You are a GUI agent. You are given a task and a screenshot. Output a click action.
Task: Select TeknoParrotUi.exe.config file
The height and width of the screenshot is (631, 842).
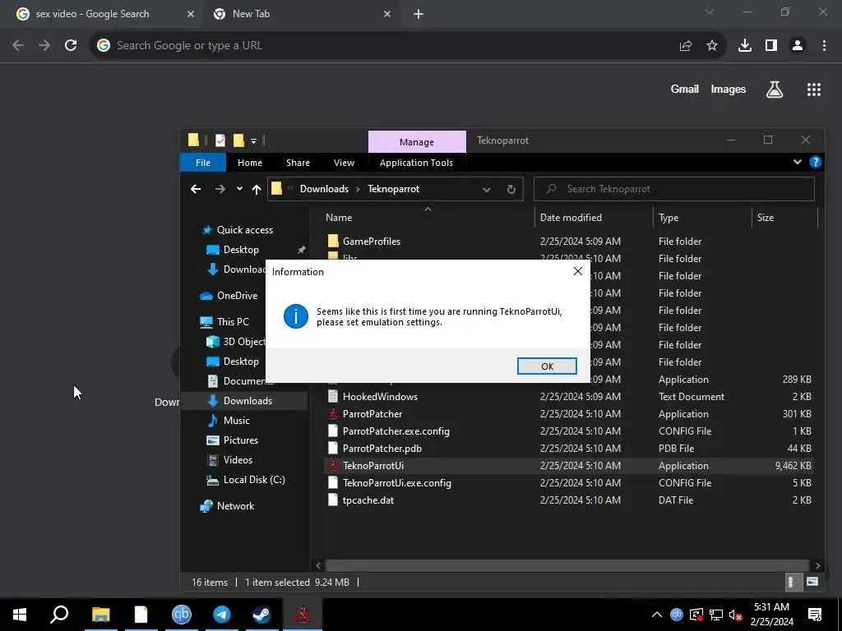pos(397,483)
